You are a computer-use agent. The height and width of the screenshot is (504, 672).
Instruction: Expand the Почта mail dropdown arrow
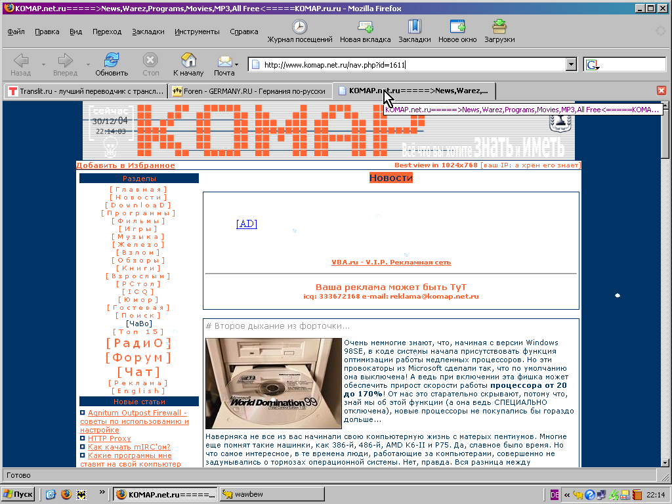point(236,64)
